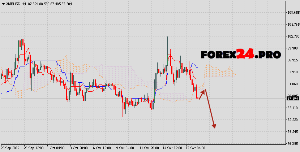
Task: Click the short red upward forecast arrow
Action: 202,94
